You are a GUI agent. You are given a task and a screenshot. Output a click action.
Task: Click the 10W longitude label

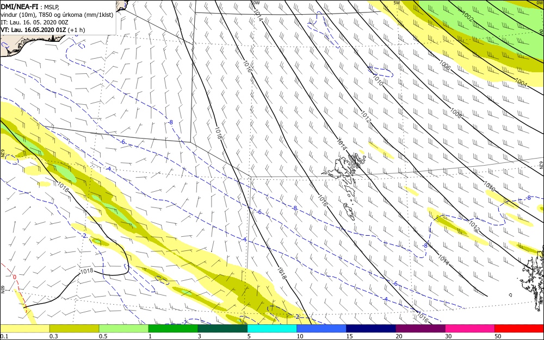(255, 3)
